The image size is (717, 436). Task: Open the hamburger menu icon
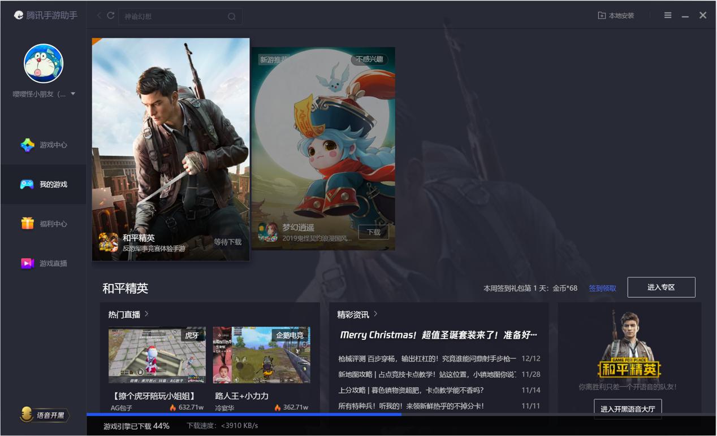tap(668, 15)
